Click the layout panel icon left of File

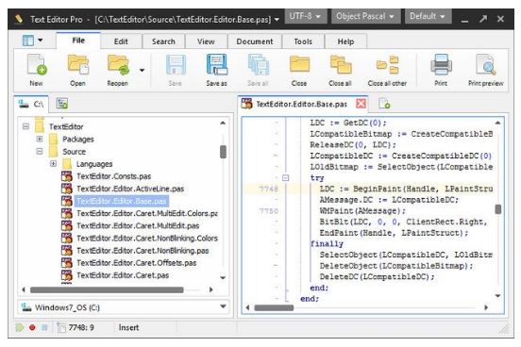coord(28,41)
